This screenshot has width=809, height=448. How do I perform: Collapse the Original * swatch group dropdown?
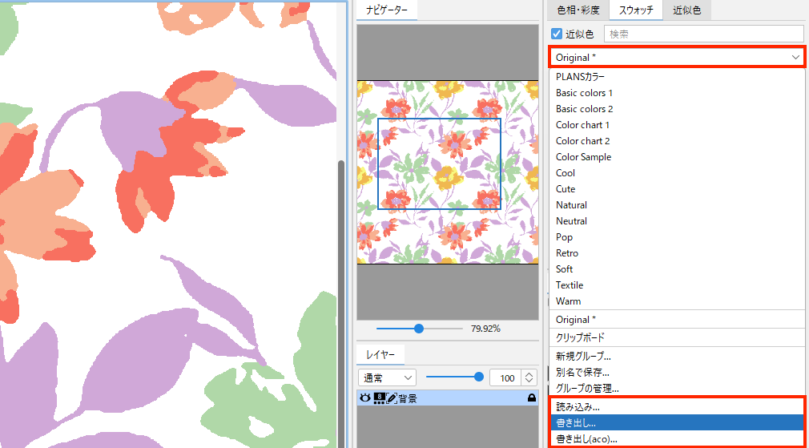(x=678, y=57)
